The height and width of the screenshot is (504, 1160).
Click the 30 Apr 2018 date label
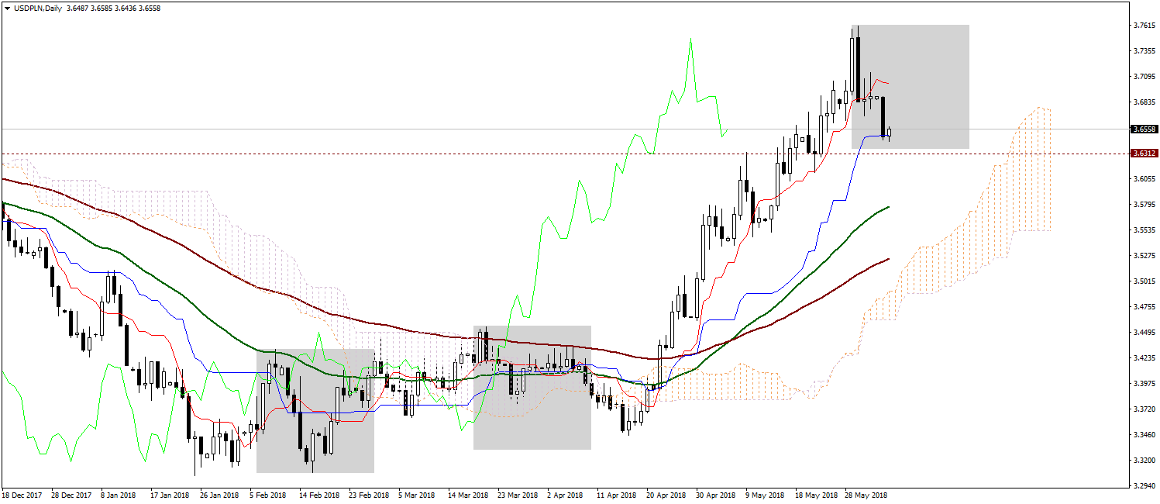coord(715,495)
